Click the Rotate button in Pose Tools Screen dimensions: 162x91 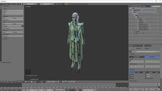coord(13,12)
